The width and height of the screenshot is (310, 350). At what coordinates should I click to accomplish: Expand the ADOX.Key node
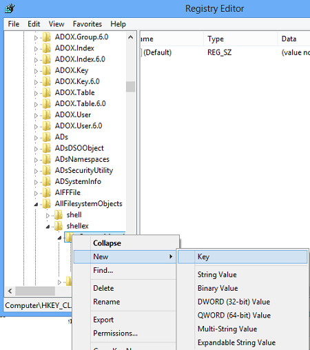36,71
